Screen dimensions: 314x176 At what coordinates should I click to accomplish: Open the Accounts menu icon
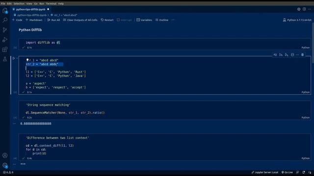pos(5,155)
